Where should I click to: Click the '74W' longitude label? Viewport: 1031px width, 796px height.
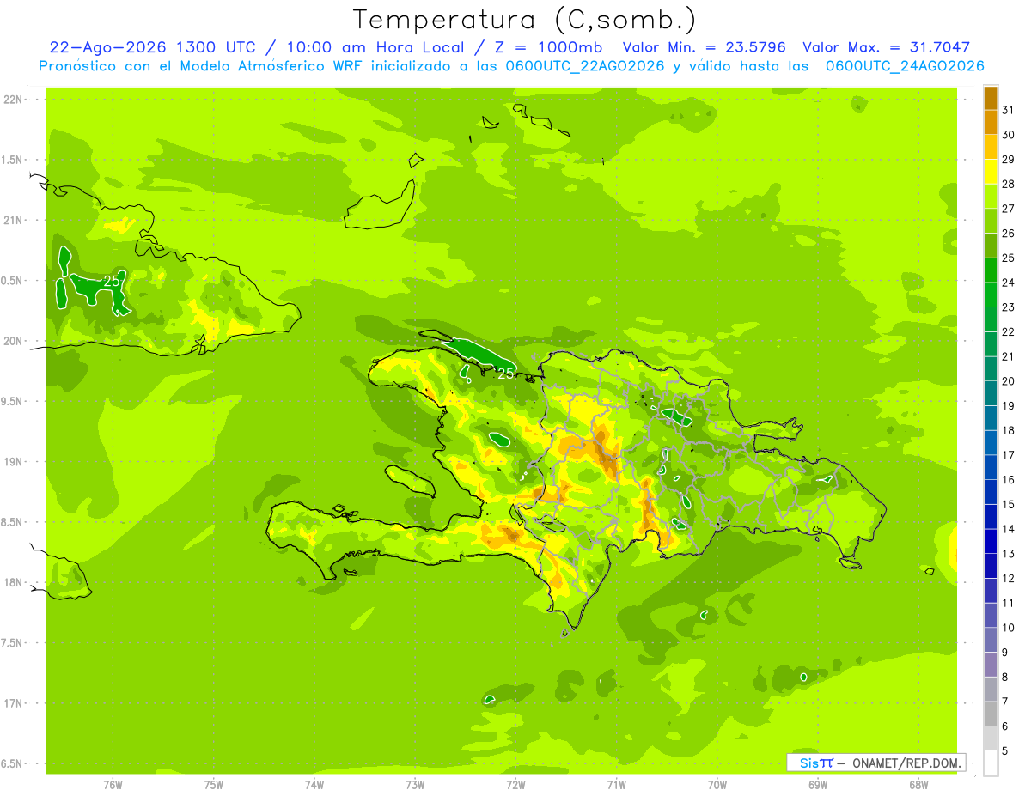click(x=314, y=784)
